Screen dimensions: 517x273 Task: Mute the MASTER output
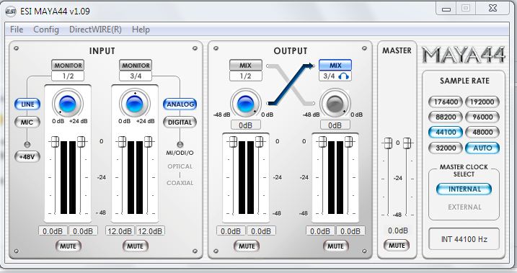click(x=397, y=246)
